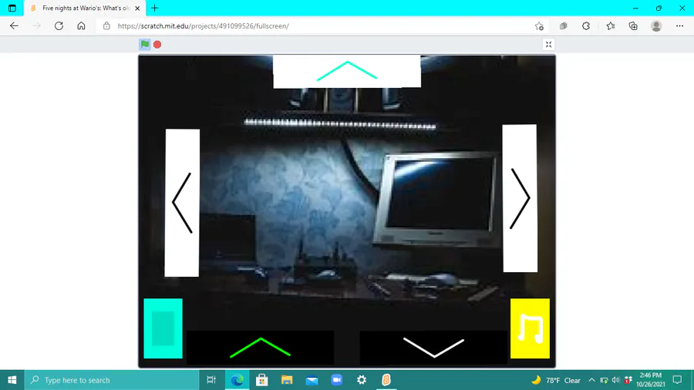Image resolution: width=694 pixels, height=390 pixels.
Task: View site information lock icon
Action: point(106,26)
